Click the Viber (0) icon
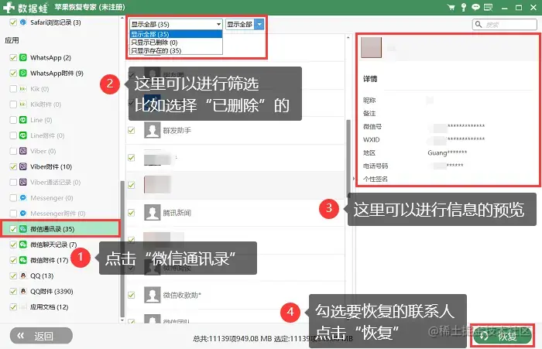Viewport: 542px width, 349px height. point(23,151)
